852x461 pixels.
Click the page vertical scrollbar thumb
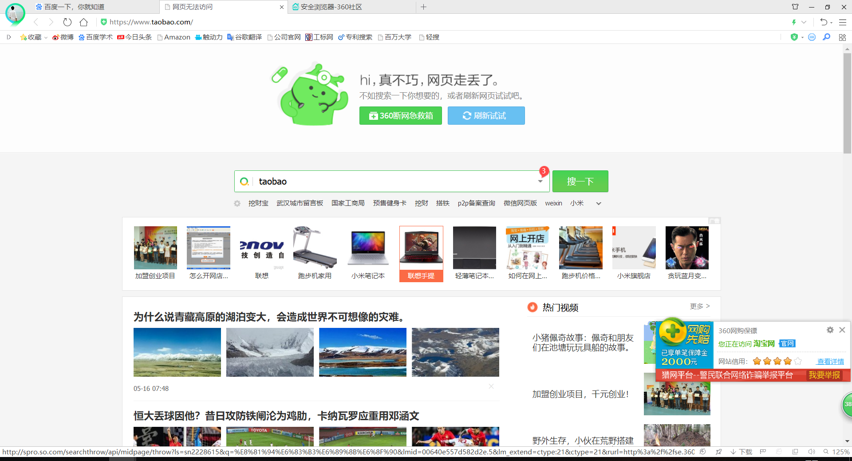[x=847, y=103]
